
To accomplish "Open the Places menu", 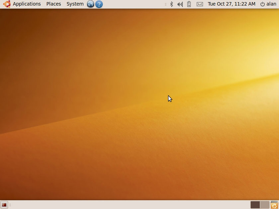I will click(x=53, y=4).
